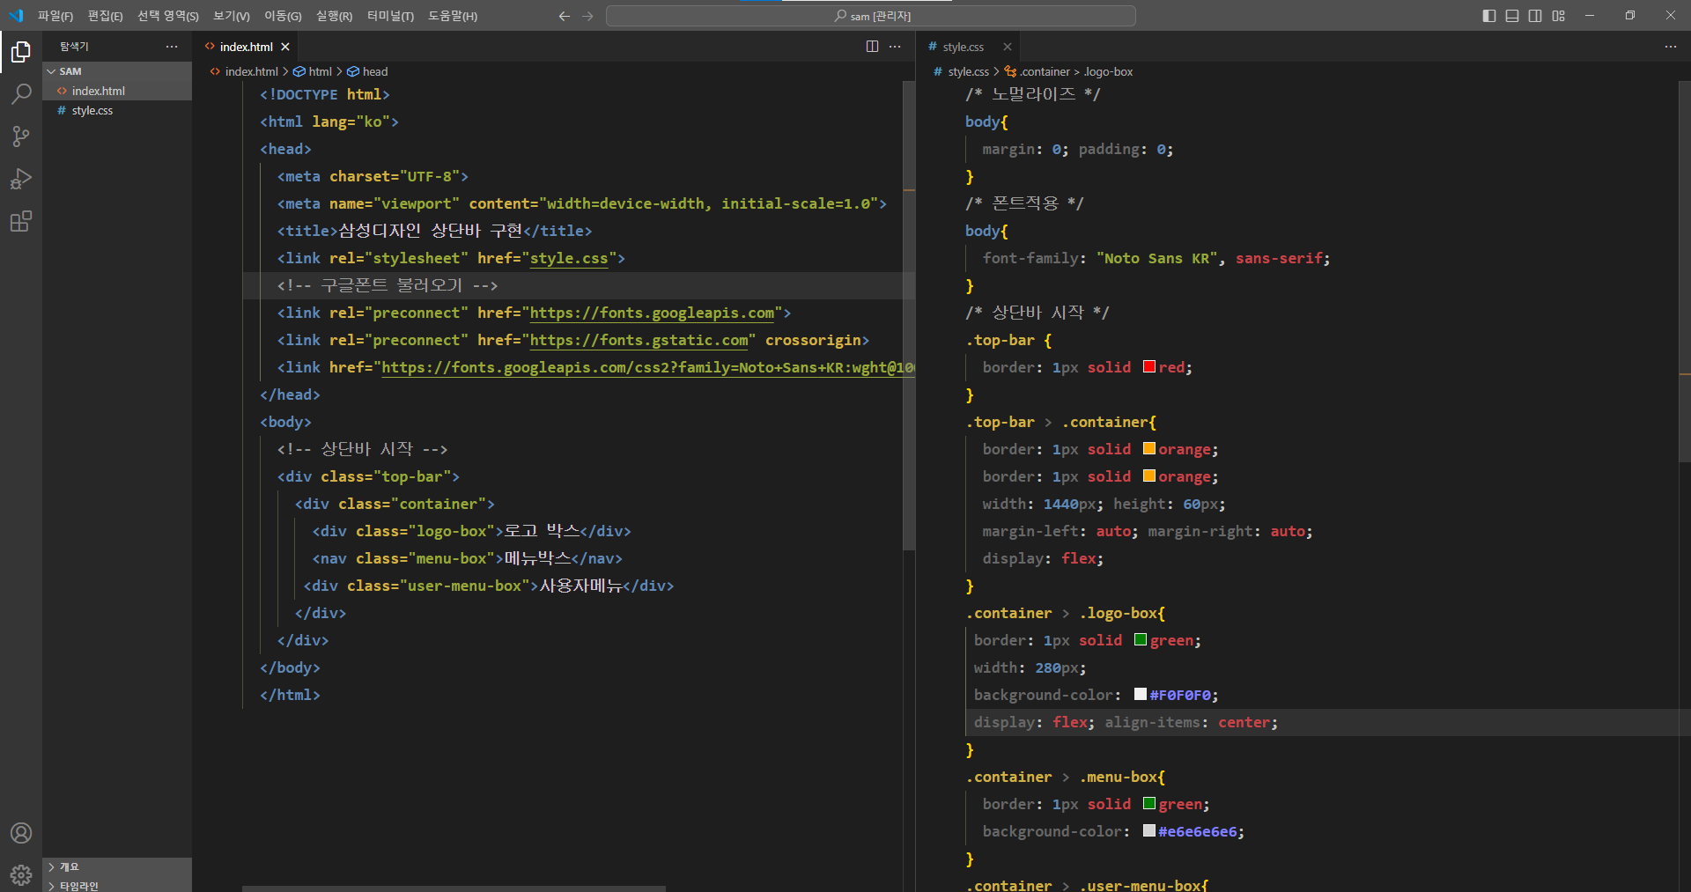Click the index.html horizontal scrollbar

(454, 888)
